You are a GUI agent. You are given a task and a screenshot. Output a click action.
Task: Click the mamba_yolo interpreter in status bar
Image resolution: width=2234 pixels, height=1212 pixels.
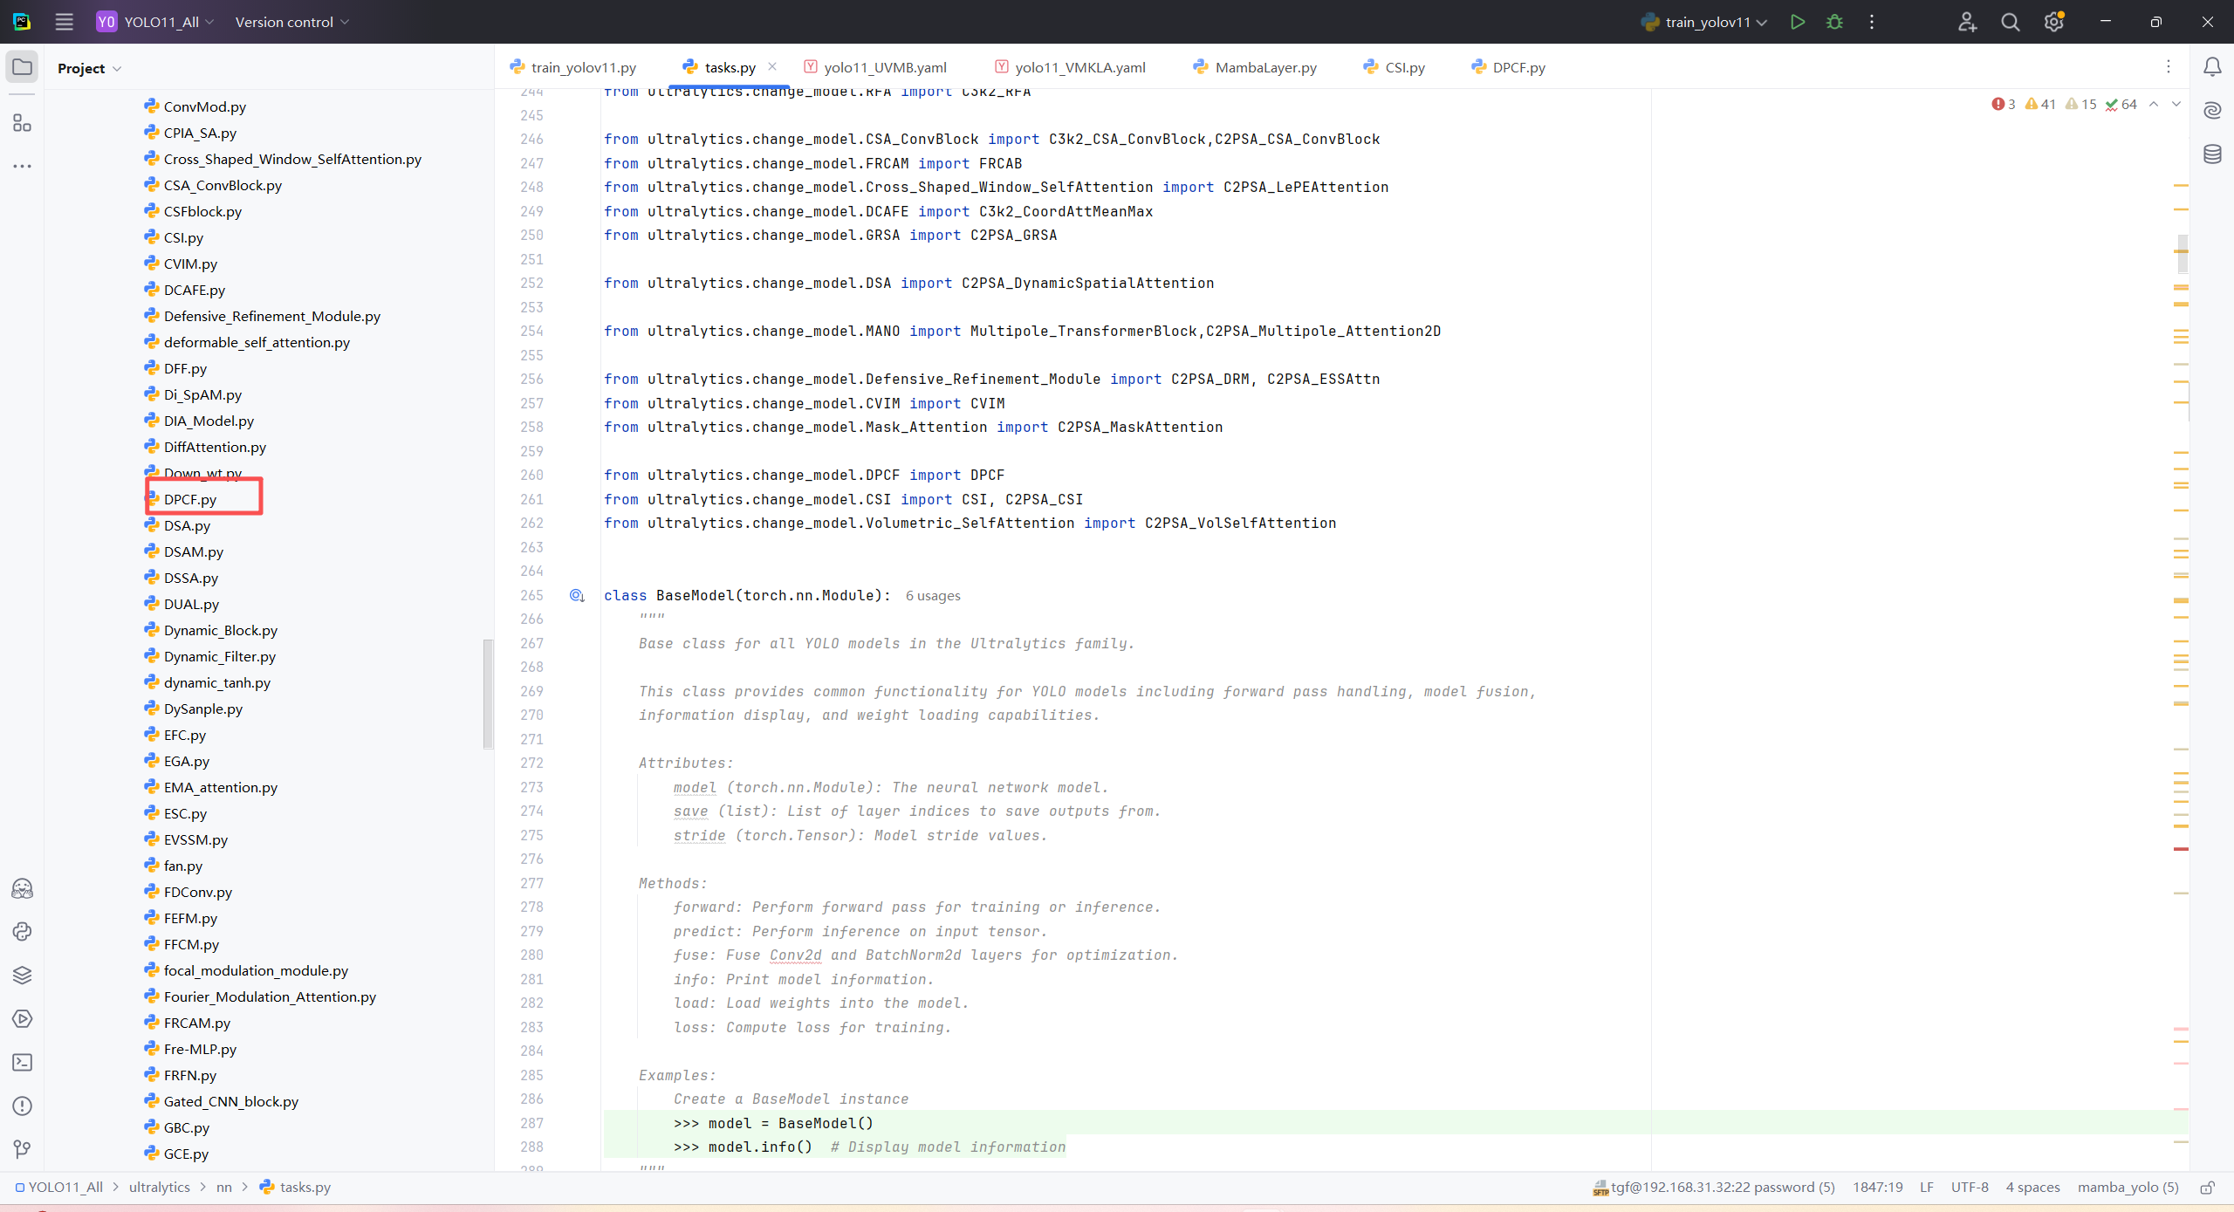point(2127,1187)
